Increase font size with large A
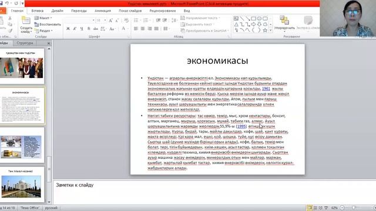This screenshot has height=211, width=376. [x=110, y=21]
